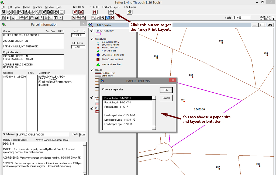Select the Measure ruler tool
The image size is (276, 175).
click(x=36, y=18)
